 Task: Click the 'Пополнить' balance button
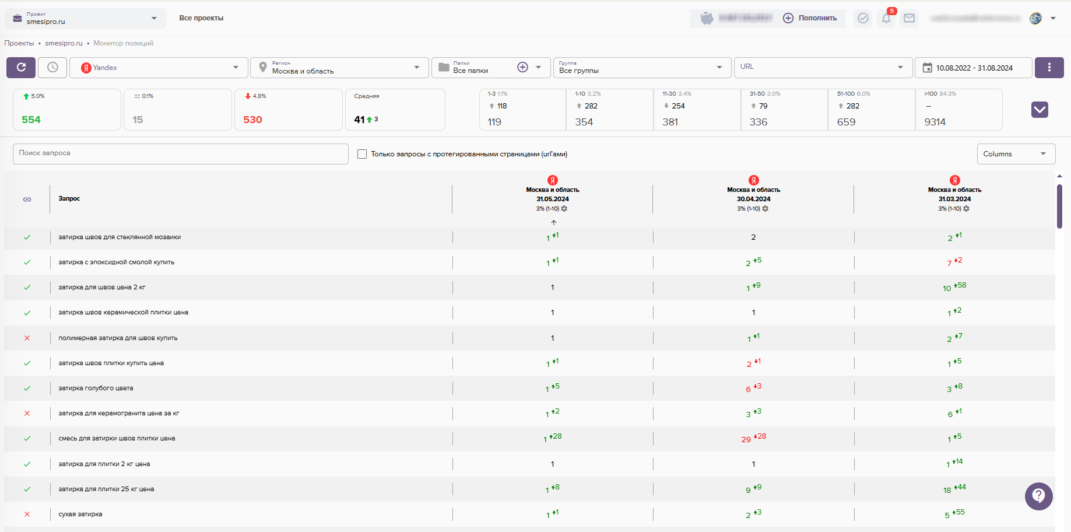[x=810, y=18]
